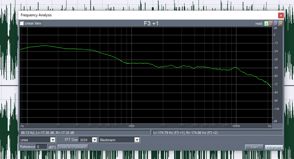Click the -48 dB scale label

(276, 68)
